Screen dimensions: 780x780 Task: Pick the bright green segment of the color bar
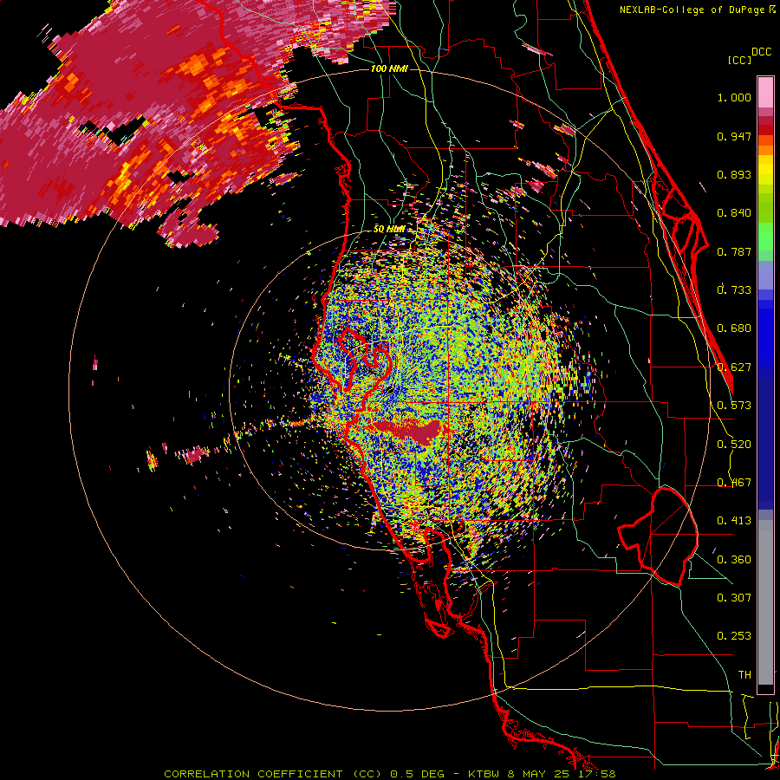(x=765, y=237)
